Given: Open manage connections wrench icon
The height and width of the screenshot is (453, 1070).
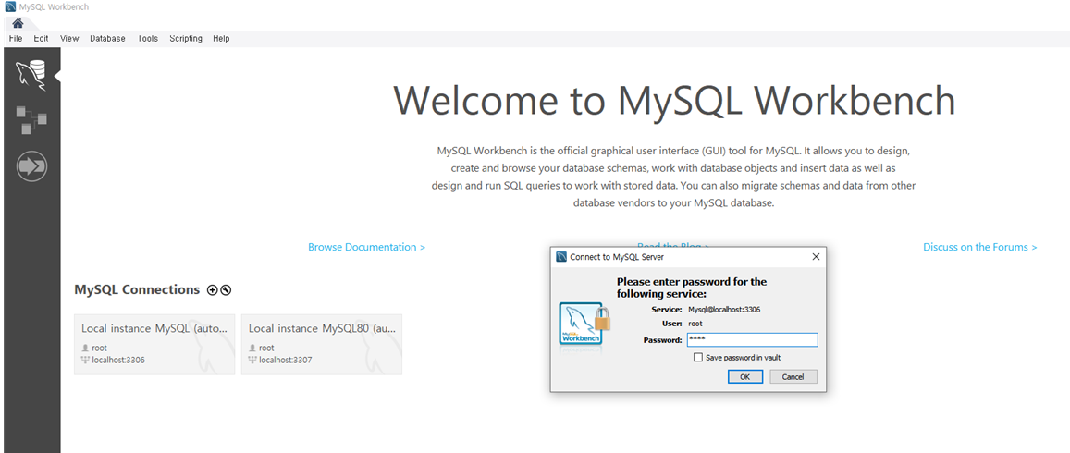Looking at the screenshot, I should pos(226,290).
